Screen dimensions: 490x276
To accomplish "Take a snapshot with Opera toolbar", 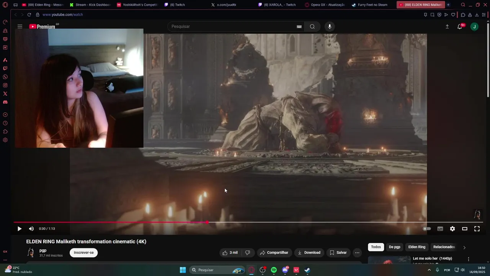I will [x=432, y=15].
